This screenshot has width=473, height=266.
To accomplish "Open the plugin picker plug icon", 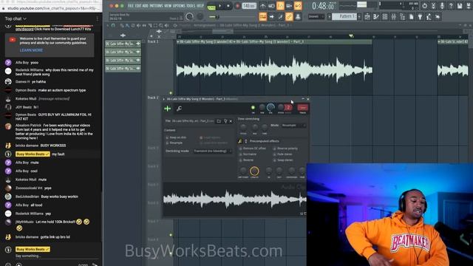I will 420,17.
